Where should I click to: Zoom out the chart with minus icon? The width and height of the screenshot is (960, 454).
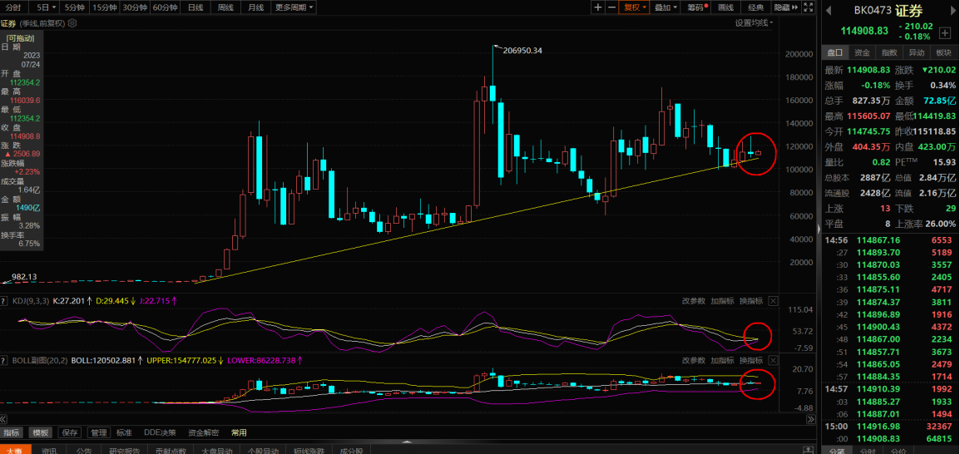(x=611, y=7)
